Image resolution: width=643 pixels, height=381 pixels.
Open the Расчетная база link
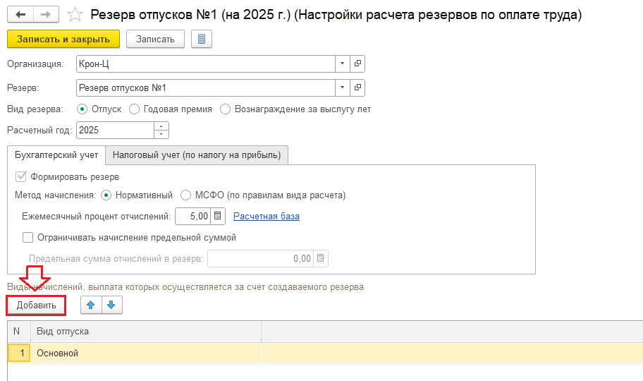(267, 217)
